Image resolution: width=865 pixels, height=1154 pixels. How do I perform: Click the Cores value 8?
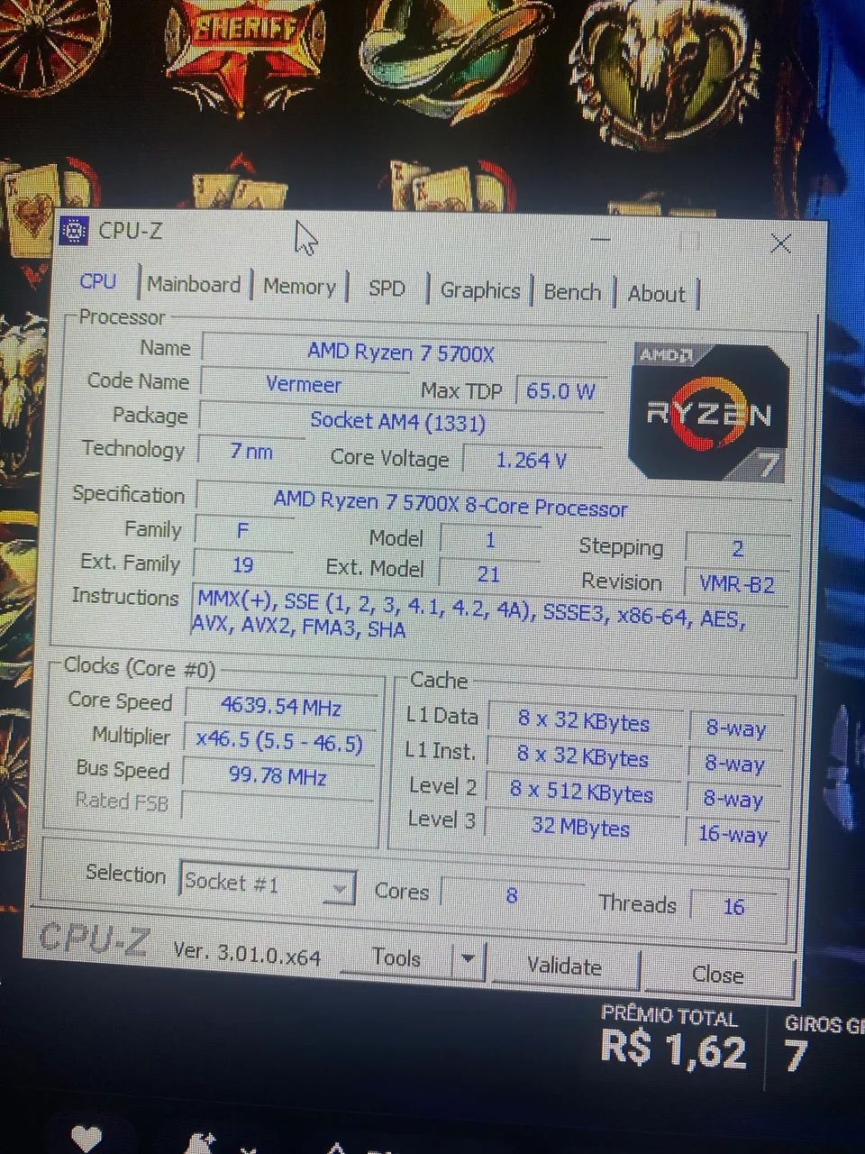(x=512, y=895)
